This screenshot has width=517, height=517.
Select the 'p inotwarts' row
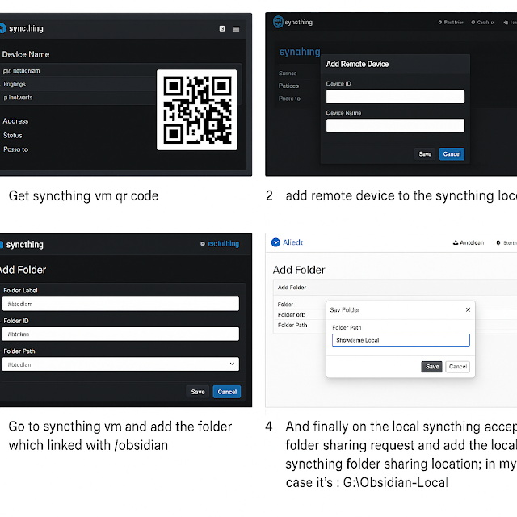coord(78,98)
